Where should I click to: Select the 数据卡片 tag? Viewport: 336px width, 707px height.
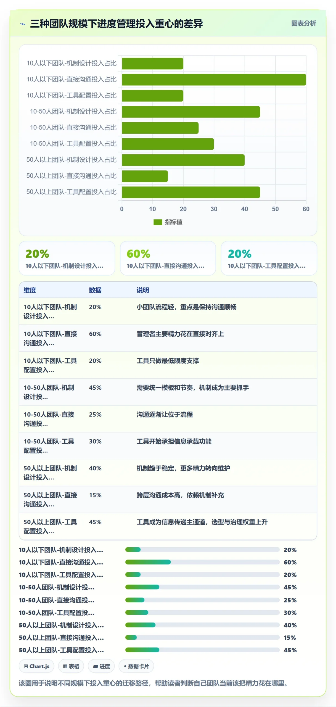(x=136, y=666)
